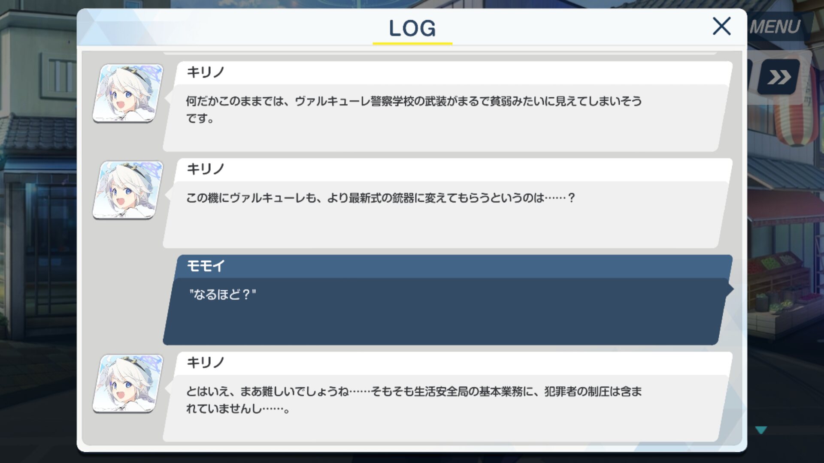Image resolution: width=824 pixels, height=463 pixels.
Task: Click the partially hidden log entry at the top
Action: (x=440, y=53)
